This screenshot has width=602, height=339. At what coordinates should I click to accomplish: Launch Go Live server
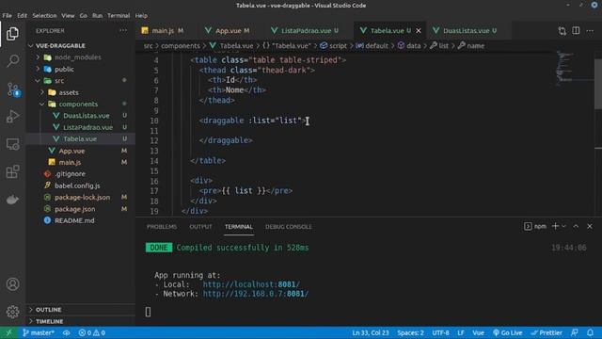508,332
